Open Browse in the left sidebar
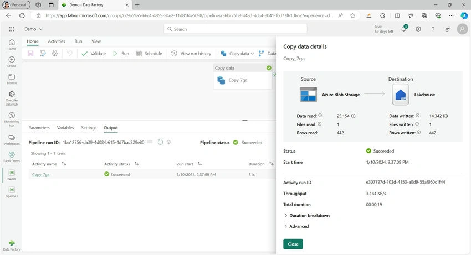Viewport: 471px width, 255px height. click(x=12, y=79)
